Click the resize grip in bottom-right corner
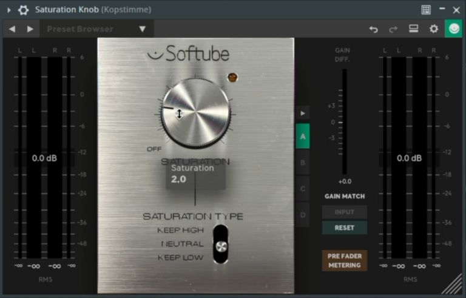The height and width of the screenshot is (298, 466). pyautogui.click(x=453, y=285)
